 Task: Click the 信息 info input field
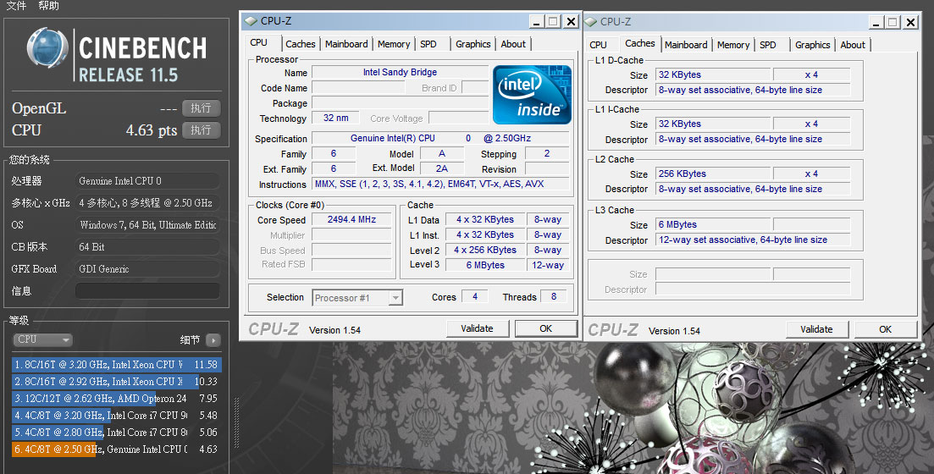point(147,291)
